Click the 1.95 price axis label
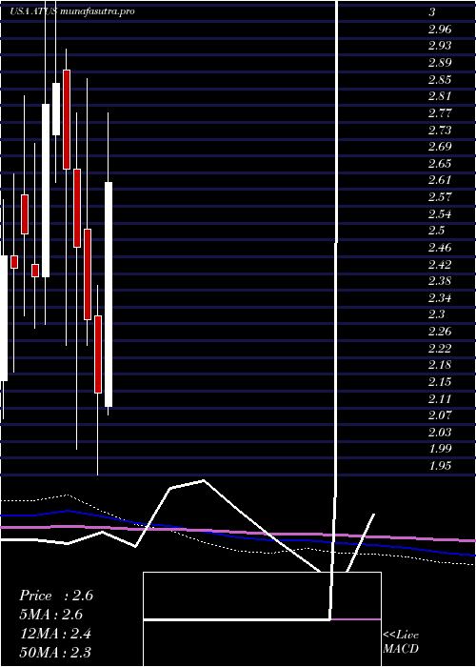 [440, 466]
